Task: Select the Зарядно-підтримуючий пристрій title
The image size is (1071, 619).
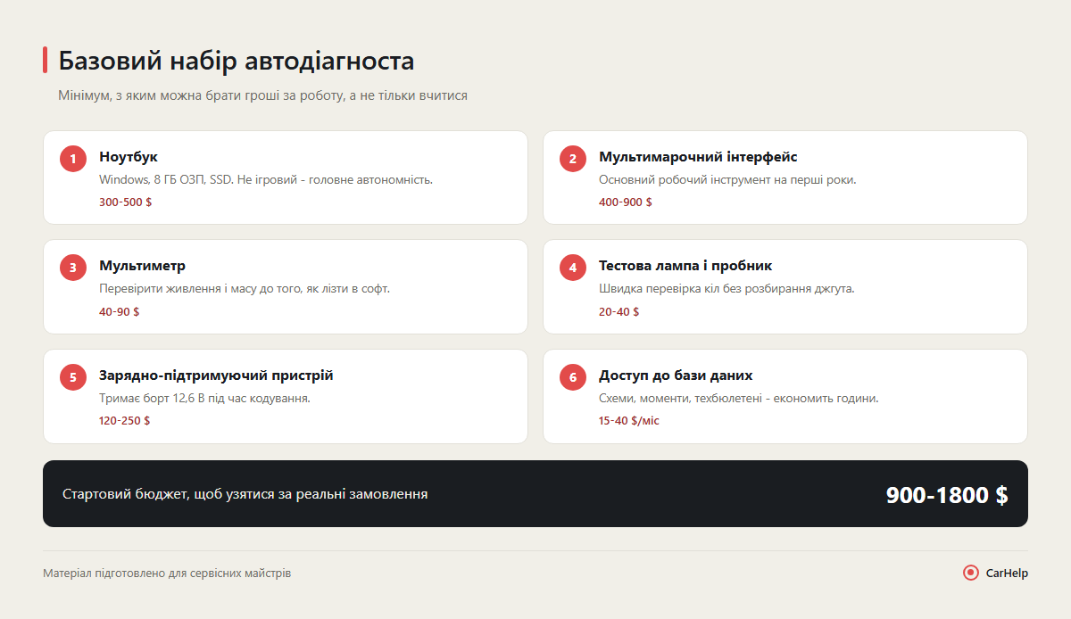Action: pos(216,376)
